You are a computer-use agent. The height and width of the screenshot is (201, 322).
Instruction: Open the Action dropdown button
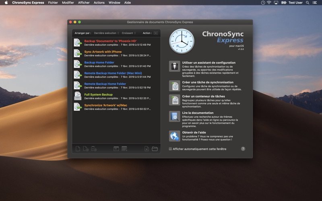tap(156, 33)
